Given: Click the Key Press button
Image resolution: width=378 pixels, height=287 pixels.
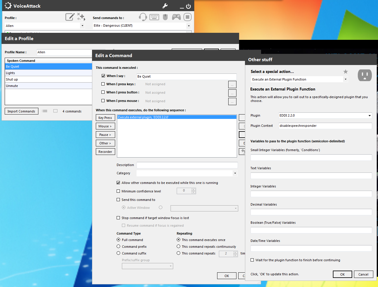Looking at the screenshot, I should click(x=105, y=118).
